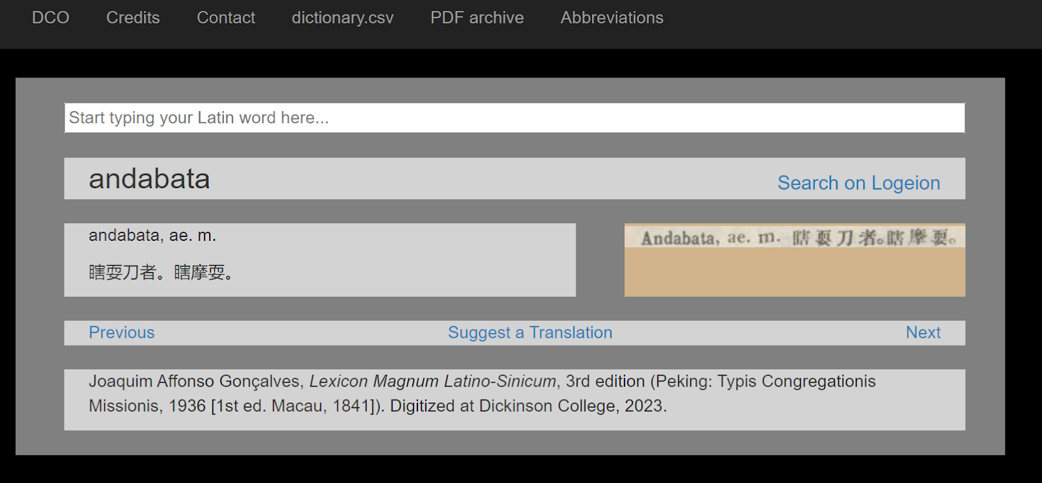Open the DCO navigation menu item
Image resolution: width=1042 pixels, height=483 pixels.
[x=50, y=18]
